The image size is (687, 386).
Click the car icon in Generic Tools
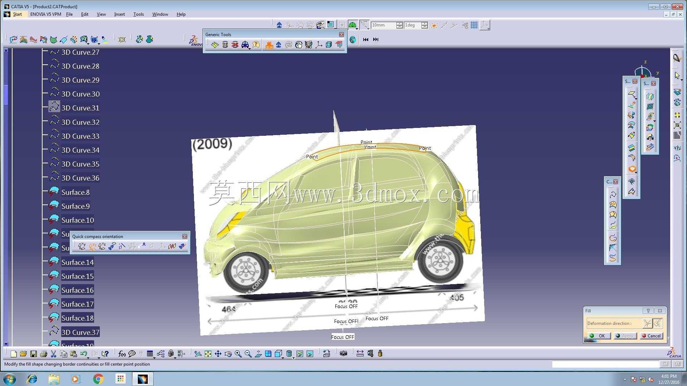[245, 45]
